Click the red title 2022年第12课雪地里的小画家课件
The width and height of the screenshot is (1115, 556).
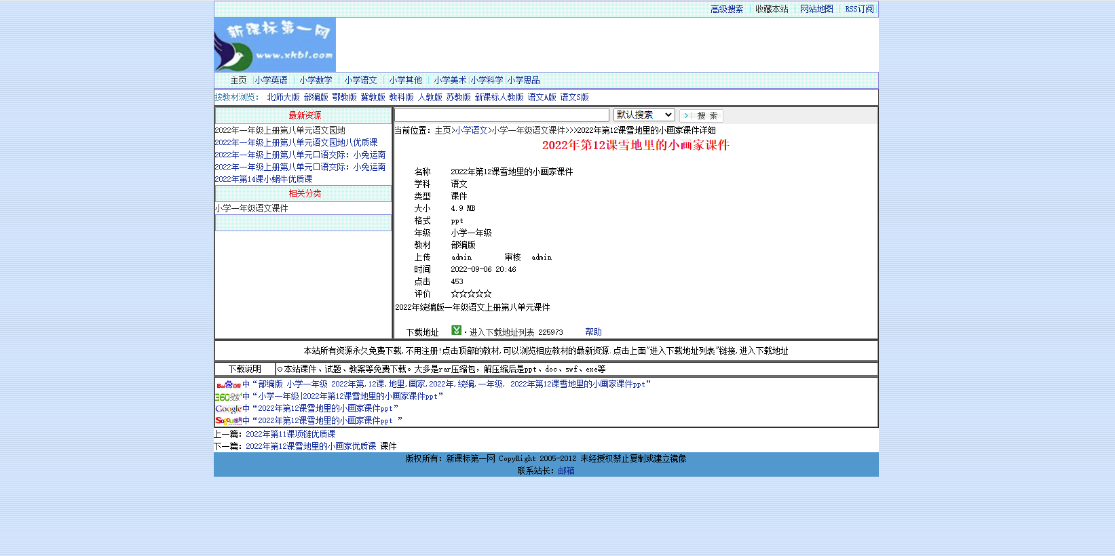[636, 145]
